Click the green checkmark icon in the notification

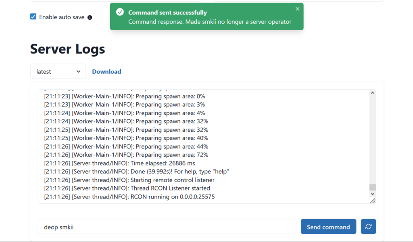(x=120, y=12)
